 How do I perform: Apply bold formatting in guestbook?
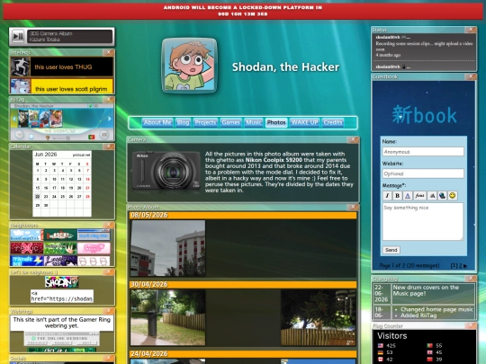398,196
